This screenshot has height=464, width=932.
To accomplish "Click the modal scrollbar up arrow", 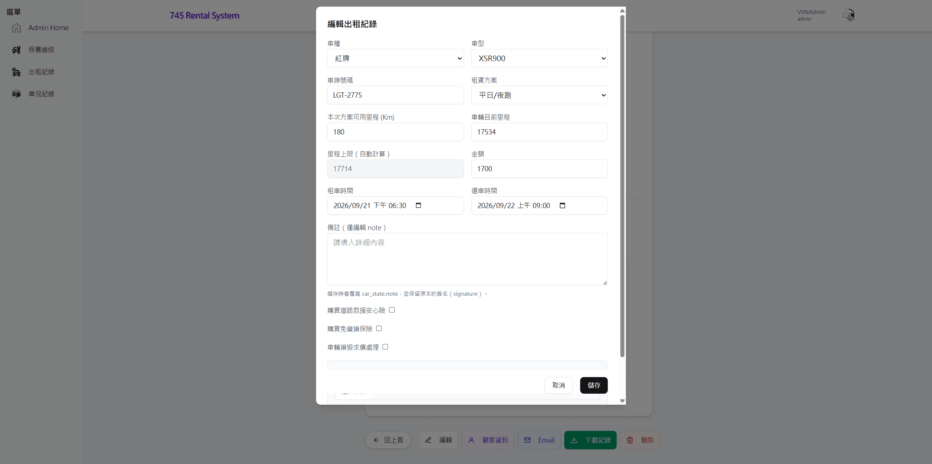I will [622, 11].
